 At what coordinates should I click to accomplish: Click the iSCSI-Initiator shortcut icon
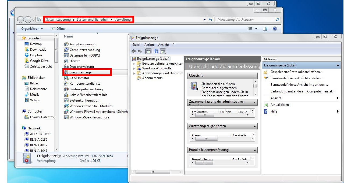[66, 78]
